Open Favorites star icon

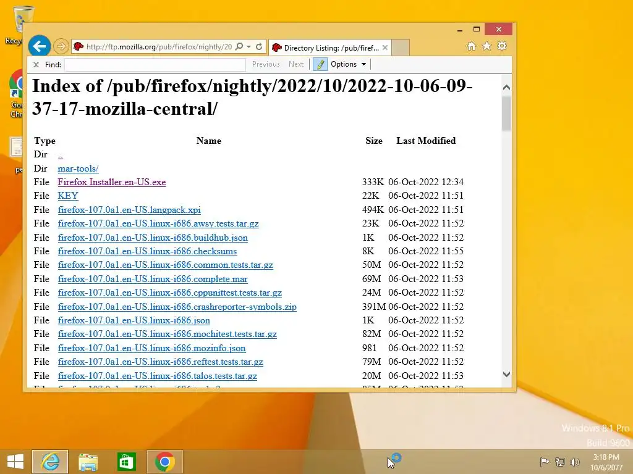pos(487,46)
